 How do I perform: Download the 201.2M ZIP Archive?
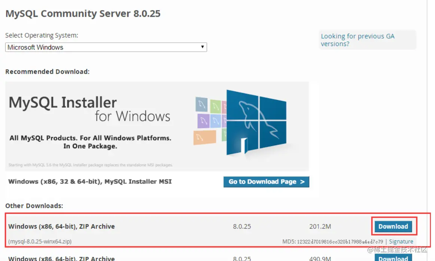click(393, 226)
